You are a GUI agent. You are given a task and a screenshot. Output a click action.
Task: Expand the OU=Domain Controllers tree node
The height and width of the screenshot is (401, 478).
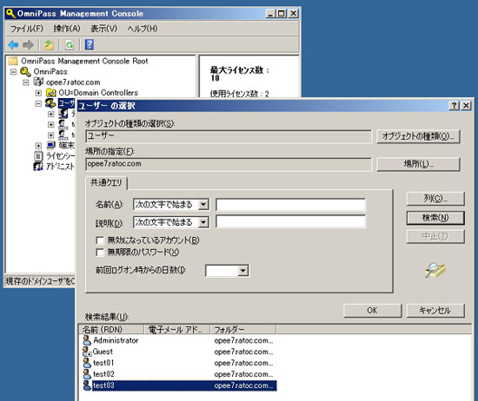click(x=38, y=93)
